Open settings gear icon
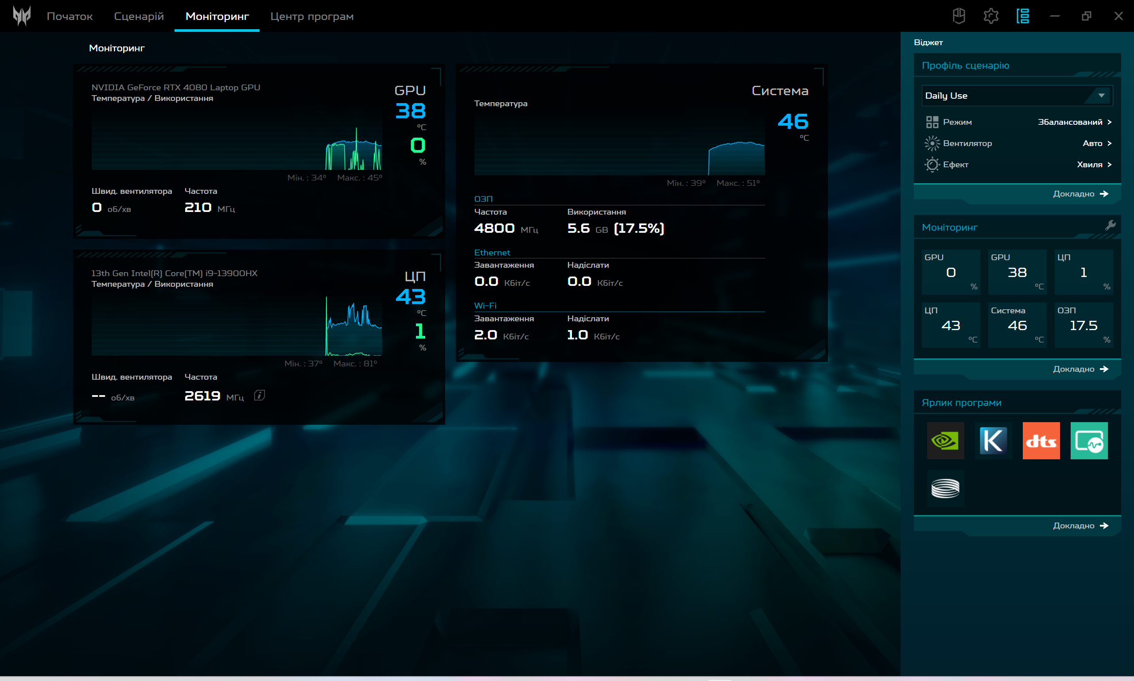The width and height of the screenshot is (1134, 681). 991,16
